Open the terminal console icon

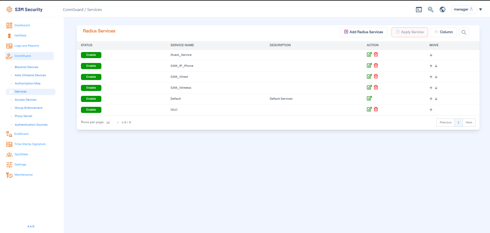[419, 10]
